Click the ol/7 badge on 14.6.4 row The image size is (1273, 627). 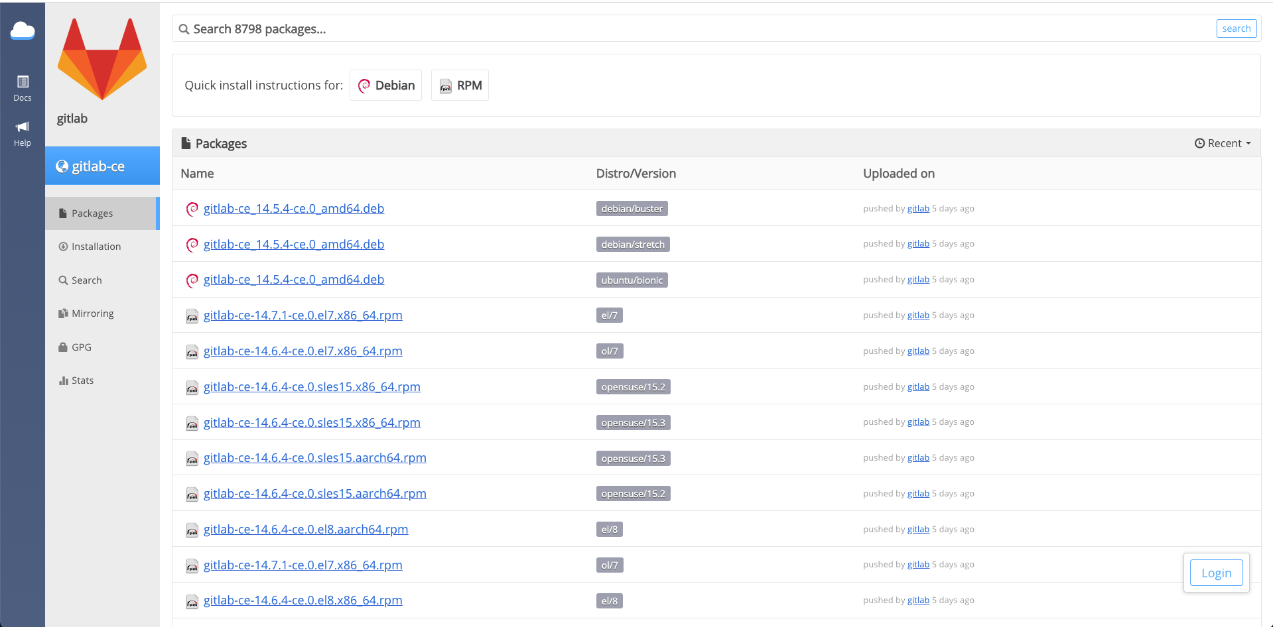click(610, 351)
